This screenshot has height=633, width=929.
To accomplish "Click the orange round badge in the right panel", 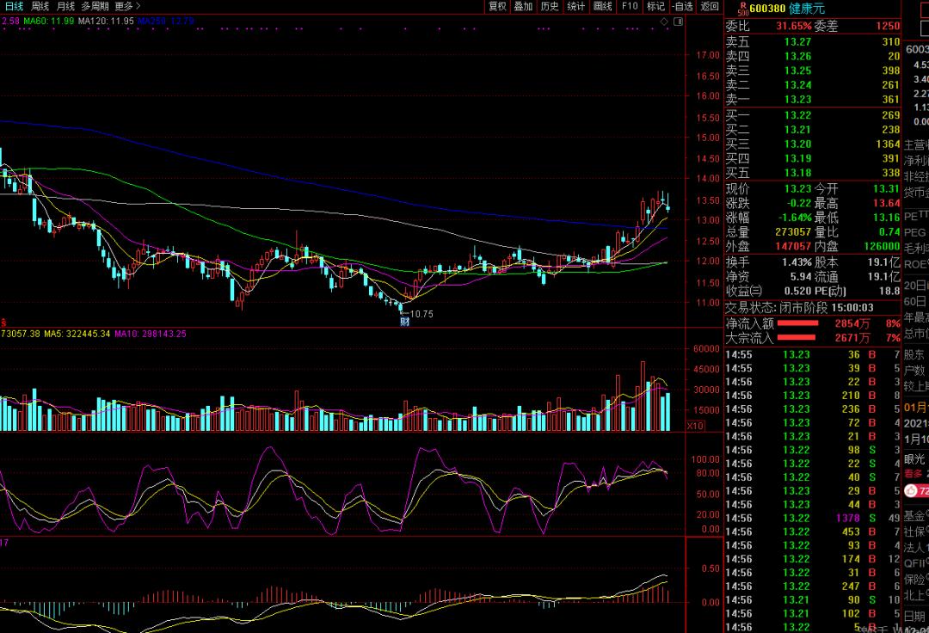I will [x=912, y=490].
